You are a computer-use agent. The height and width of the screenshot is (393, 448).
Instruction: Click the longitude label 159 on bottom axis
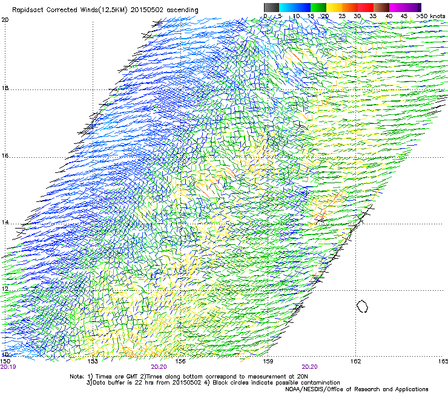268,362
